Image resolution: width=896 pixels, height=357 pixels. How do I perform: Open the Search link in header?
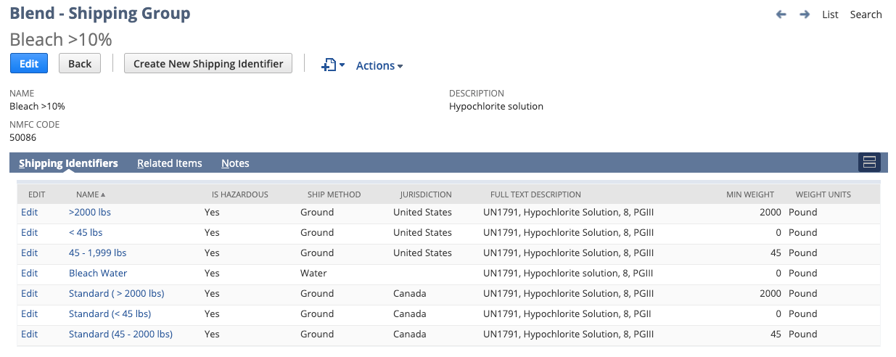(866, 15)
